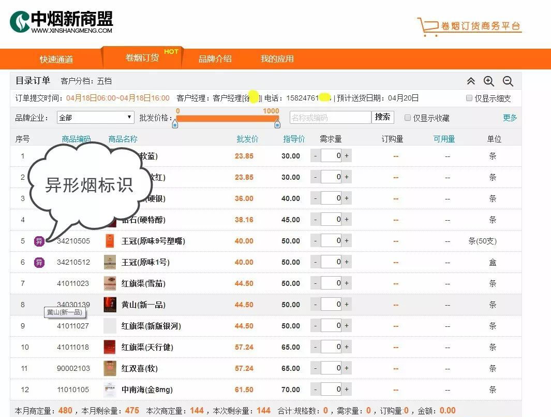Increase quantity for row 1 (软蓝)
Viewport: 551px width, 417px height.
[x=347, y=156]
